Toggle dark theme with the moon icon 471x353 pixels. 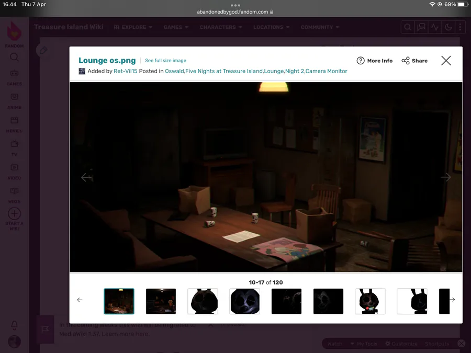pyautogui.click(x=448, y=27)
